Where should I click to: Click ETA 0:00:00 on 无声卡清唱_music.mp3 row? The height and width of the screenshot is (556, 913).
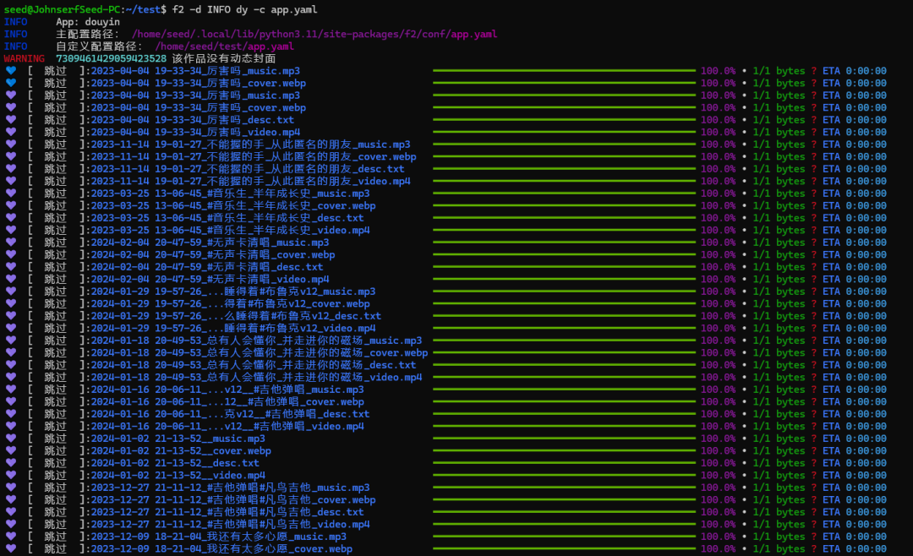point(854,243)
